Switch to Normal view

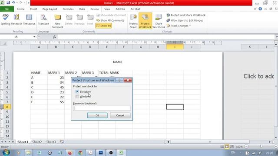click(222, 146)
